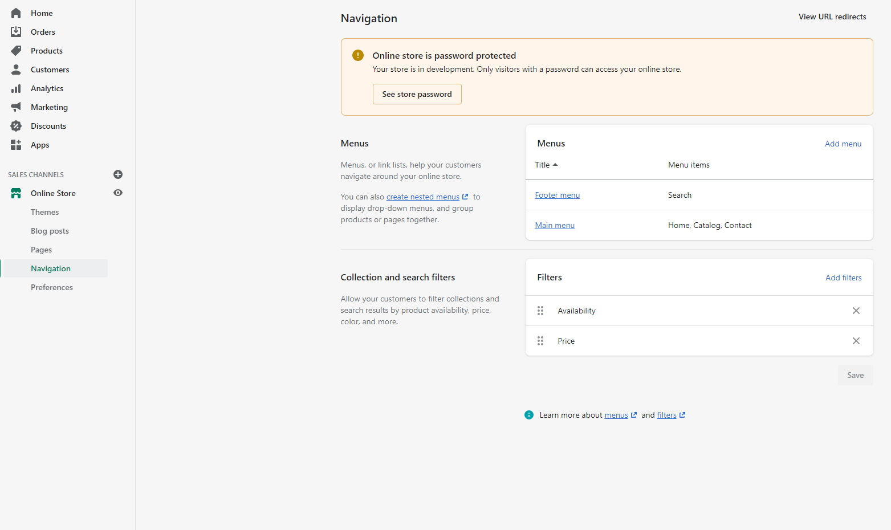Open Products via its tag icon
This screenshot has width=891, height=530.
16,50
